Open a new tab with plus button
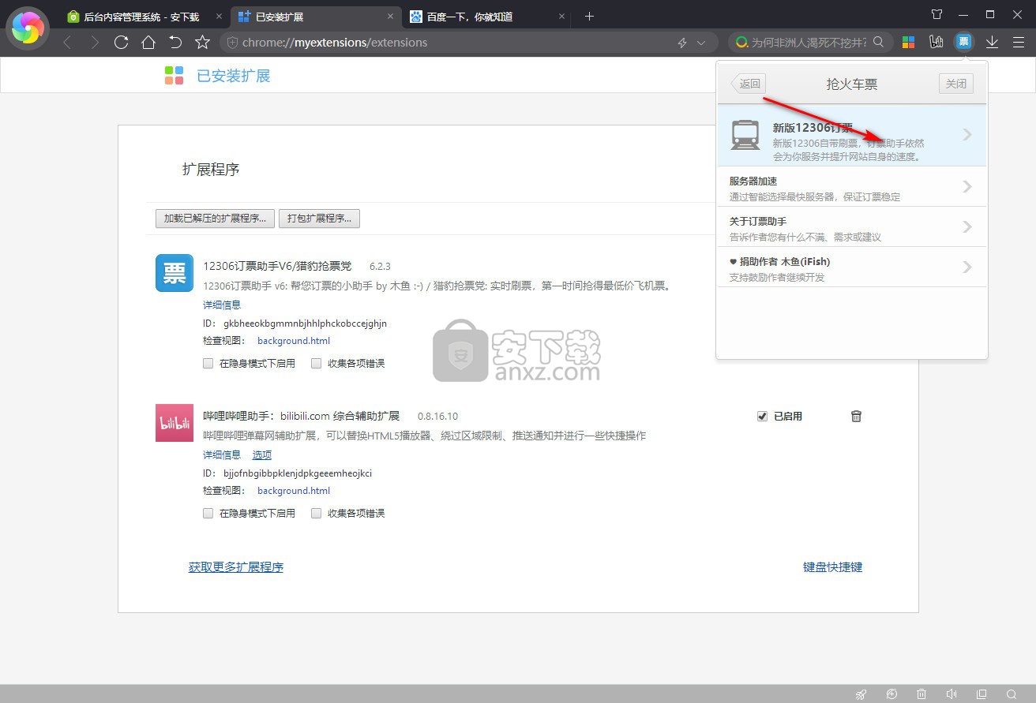The width and height of the screenshot is (1036, 703). tap(589, 16)
